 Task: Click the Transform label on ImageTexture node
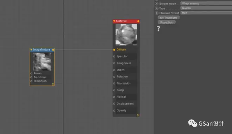(40, 77)
